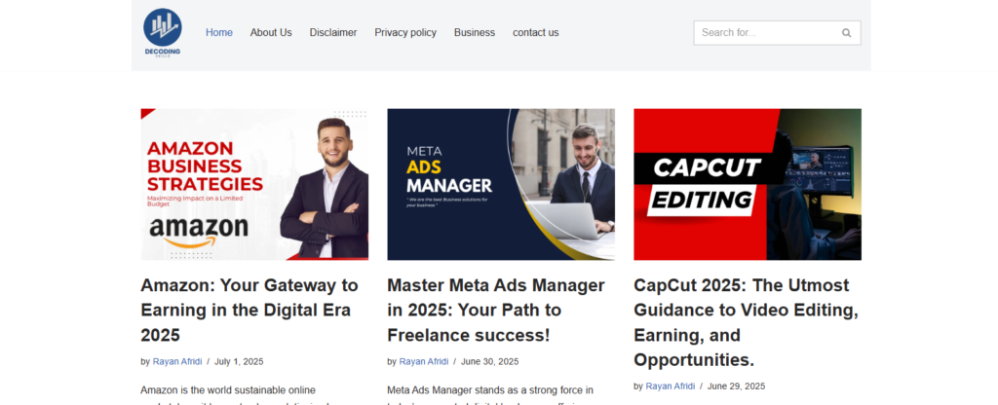The height and width of the screenshot is (405, 998).
Task: Open the Meta Ads Manager thumbnail
Action: [501, 184]
